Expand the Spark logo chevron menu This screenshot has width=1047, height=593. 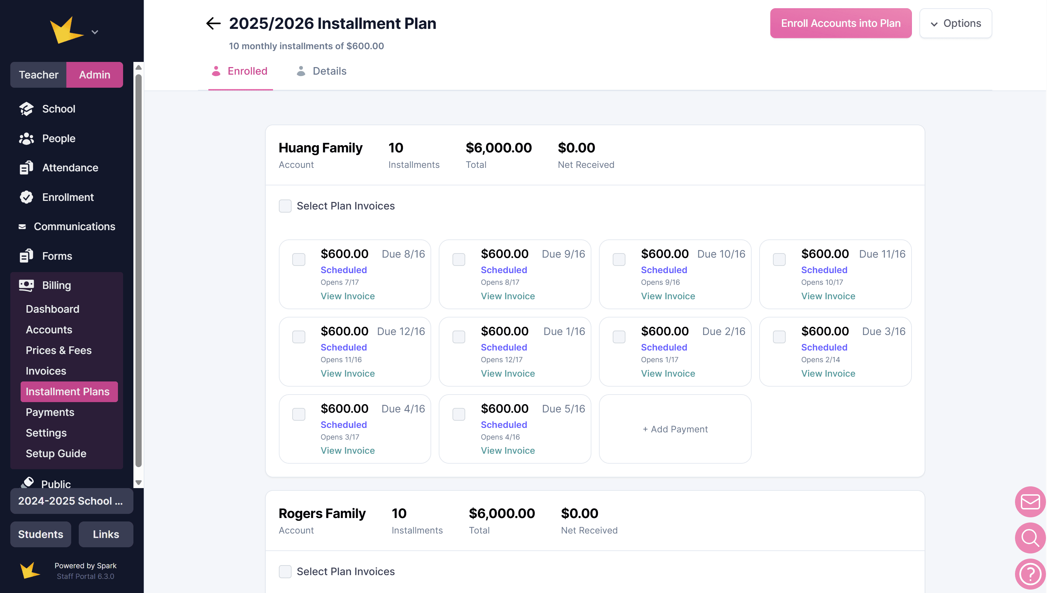click(x=95, y=32)
